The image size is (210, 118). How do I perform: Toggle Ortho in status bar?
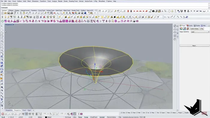click(74, 117)
